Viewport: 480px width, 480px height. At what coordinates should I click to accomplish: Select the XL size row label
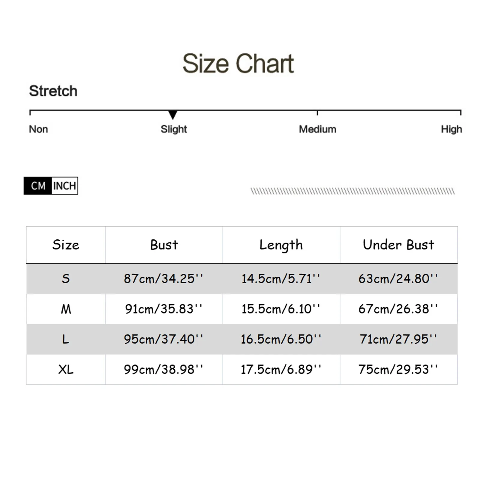(x=66, y=370)
